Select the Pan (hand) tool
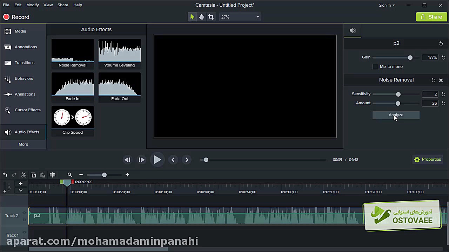The image size is (449, 252). (201, 16)
